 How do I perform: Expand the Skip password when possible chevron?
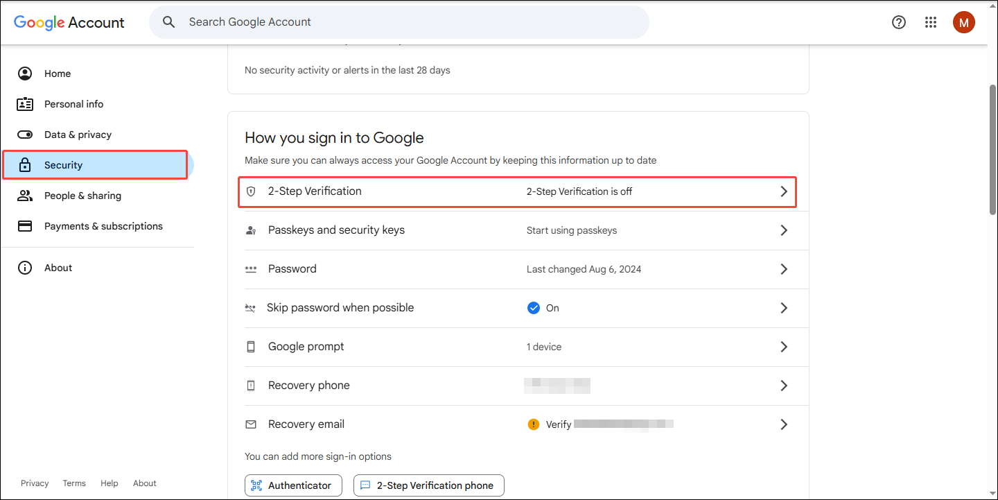click(x=784, y=308)
